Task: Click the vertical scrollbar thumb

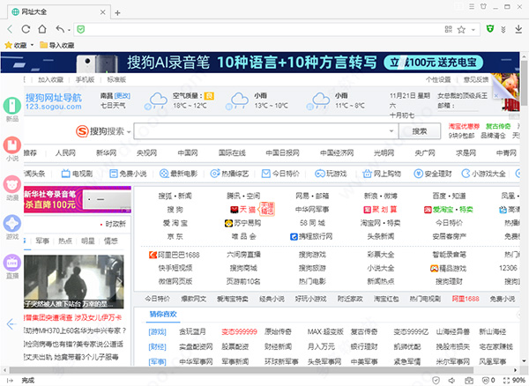Action: coord(524,84)
